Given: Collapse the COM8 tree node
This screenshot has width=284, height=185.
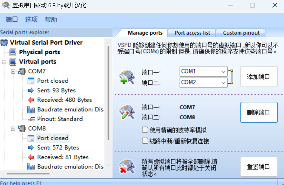Looking at the screenshot, I should coord(13,129).
